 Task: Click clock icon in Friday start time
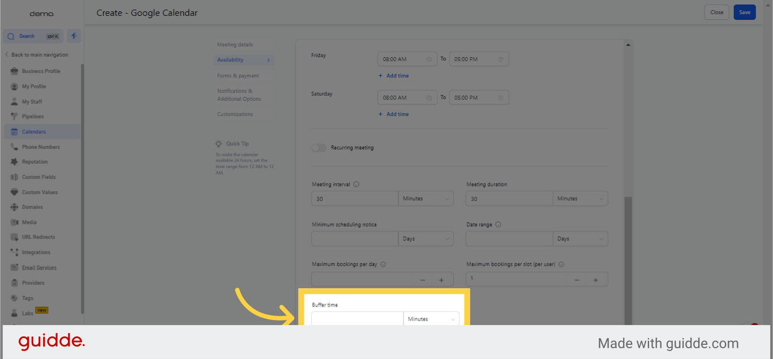coord(429,59)
